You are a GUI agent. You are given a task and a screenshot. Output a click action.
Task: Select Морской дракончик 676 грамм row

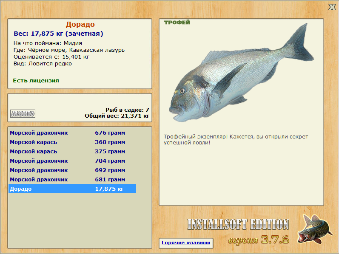[72, 133]
